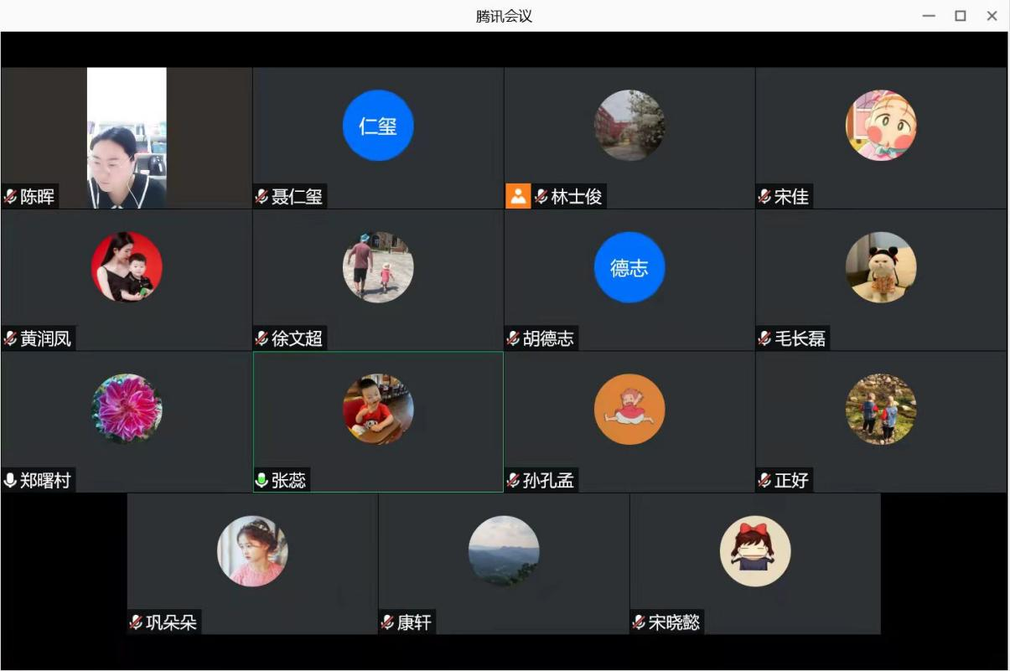Select the pink flower avatar of 郑曙村
Viewport: 1010px width, 671px height.
pos(127,409)
